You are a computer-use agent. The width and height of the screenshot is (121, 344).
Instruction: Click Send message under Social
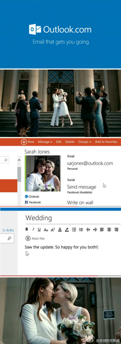tap(82, 187)
